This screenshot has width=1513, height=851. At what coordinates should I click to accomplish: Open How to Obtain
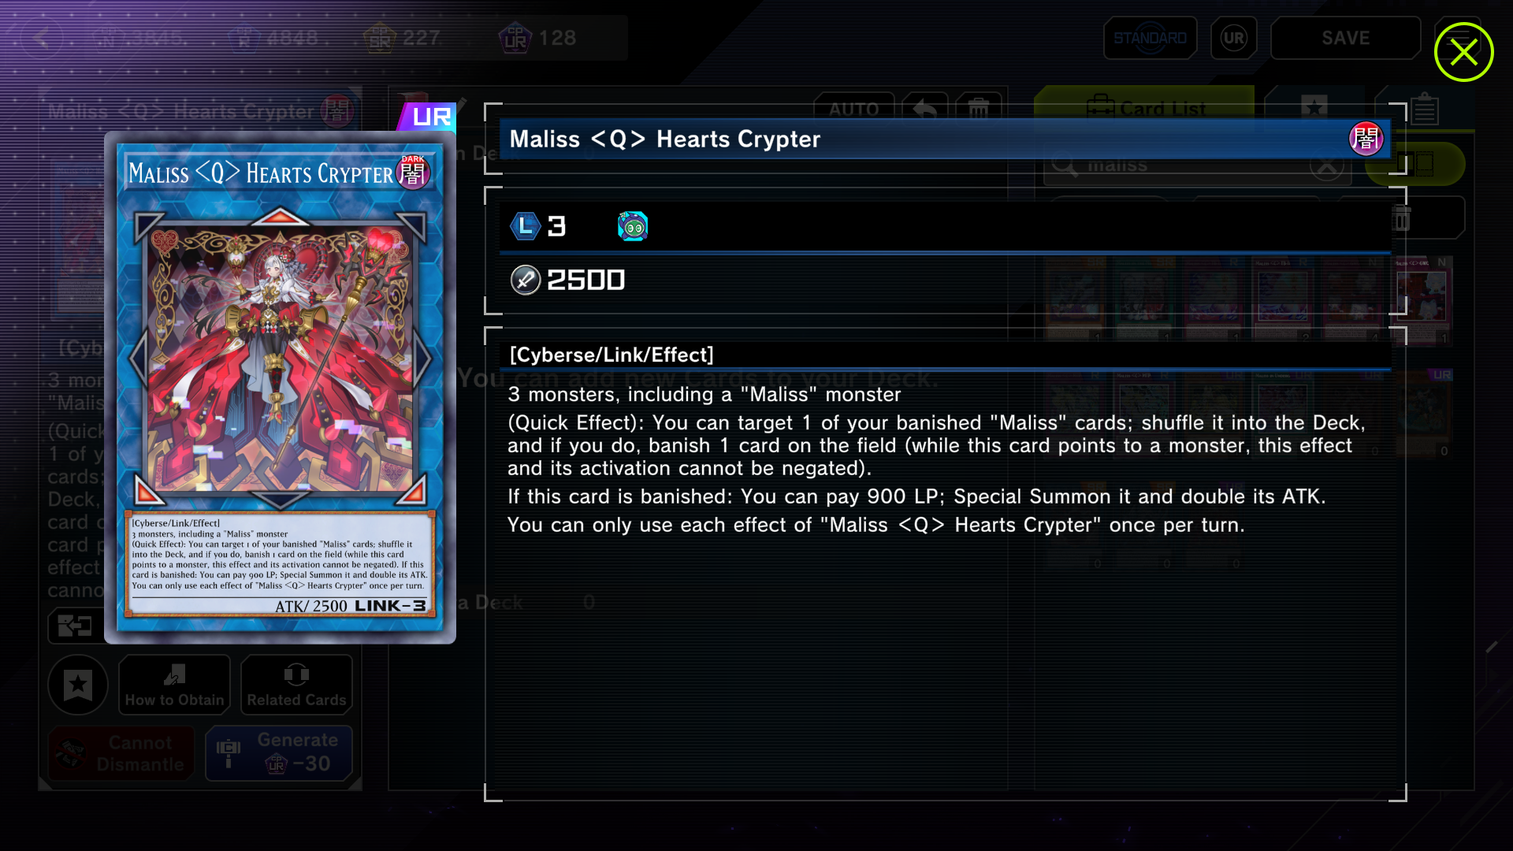[x=174, y=685]
